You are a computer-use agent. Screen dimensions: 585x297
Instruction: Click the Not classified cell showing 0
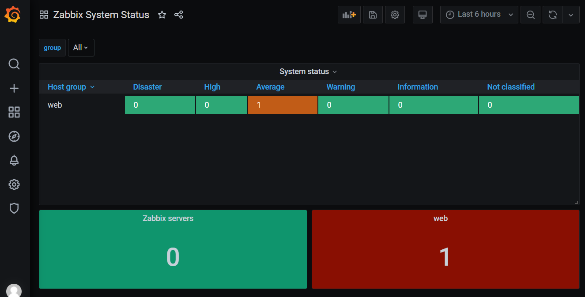point(529,105)
